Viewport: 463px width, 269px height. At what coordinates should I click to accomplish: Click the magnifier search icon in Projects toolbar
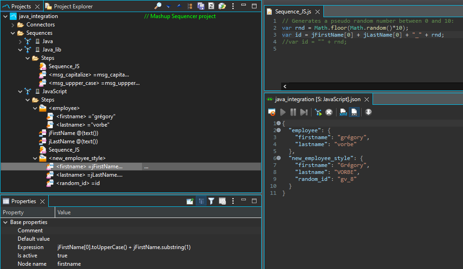pos(158,6)
